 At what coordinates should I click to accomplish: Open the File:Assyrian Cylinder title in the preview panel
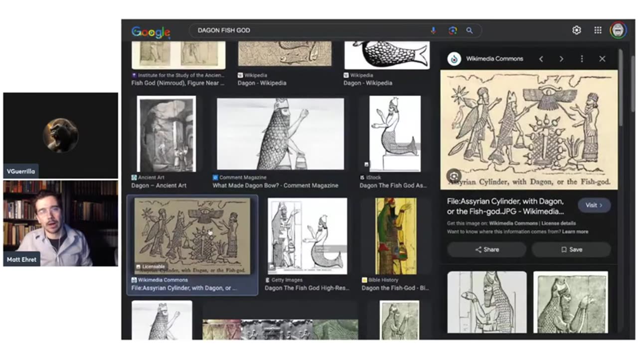coord(506,206)
